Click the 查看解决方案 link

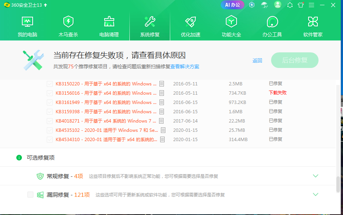point(185,67)
